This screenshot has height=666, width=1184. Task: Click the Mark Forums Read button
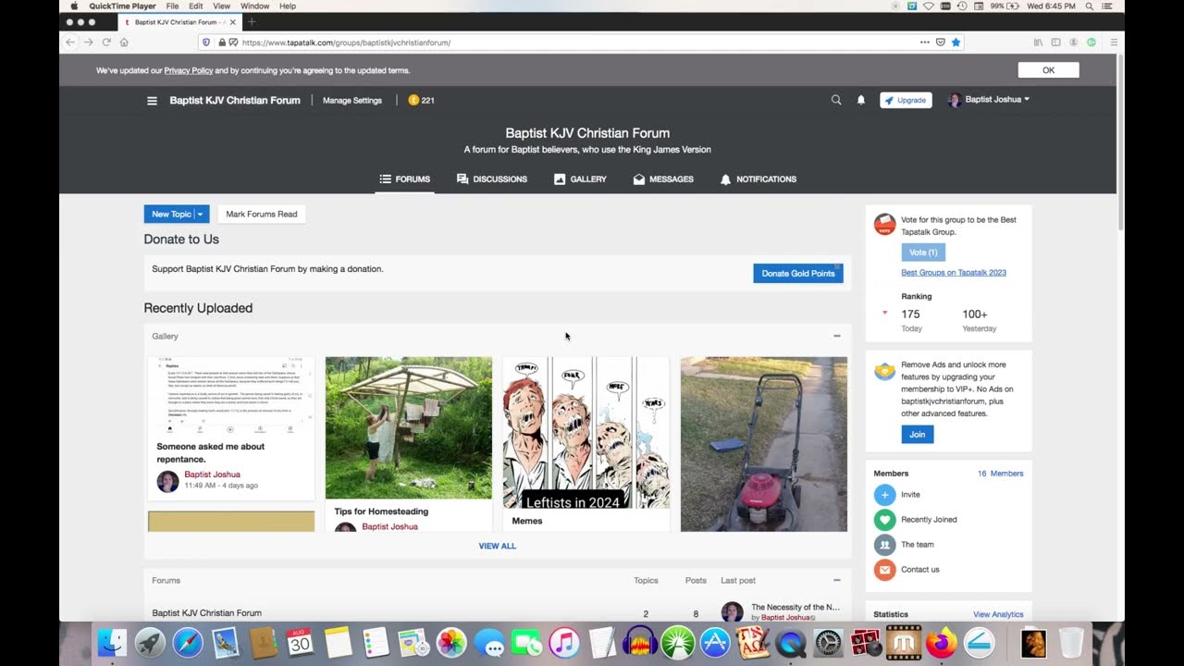point(262,214)
